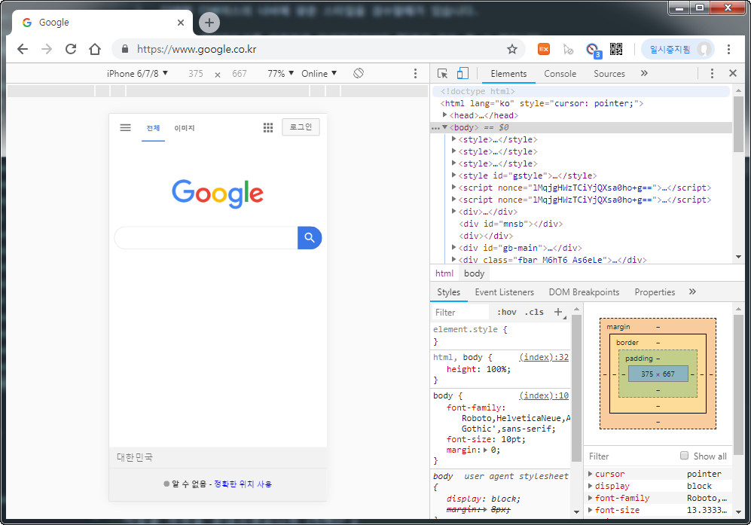Click the Google search input field

(x=206, y=237)
